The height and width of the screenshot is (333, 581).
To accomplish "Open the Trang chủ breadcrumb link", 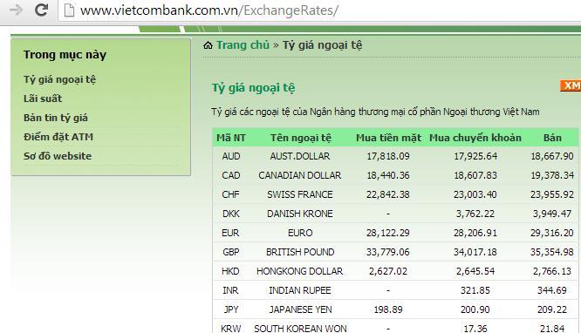I will [x=243, y=44].
